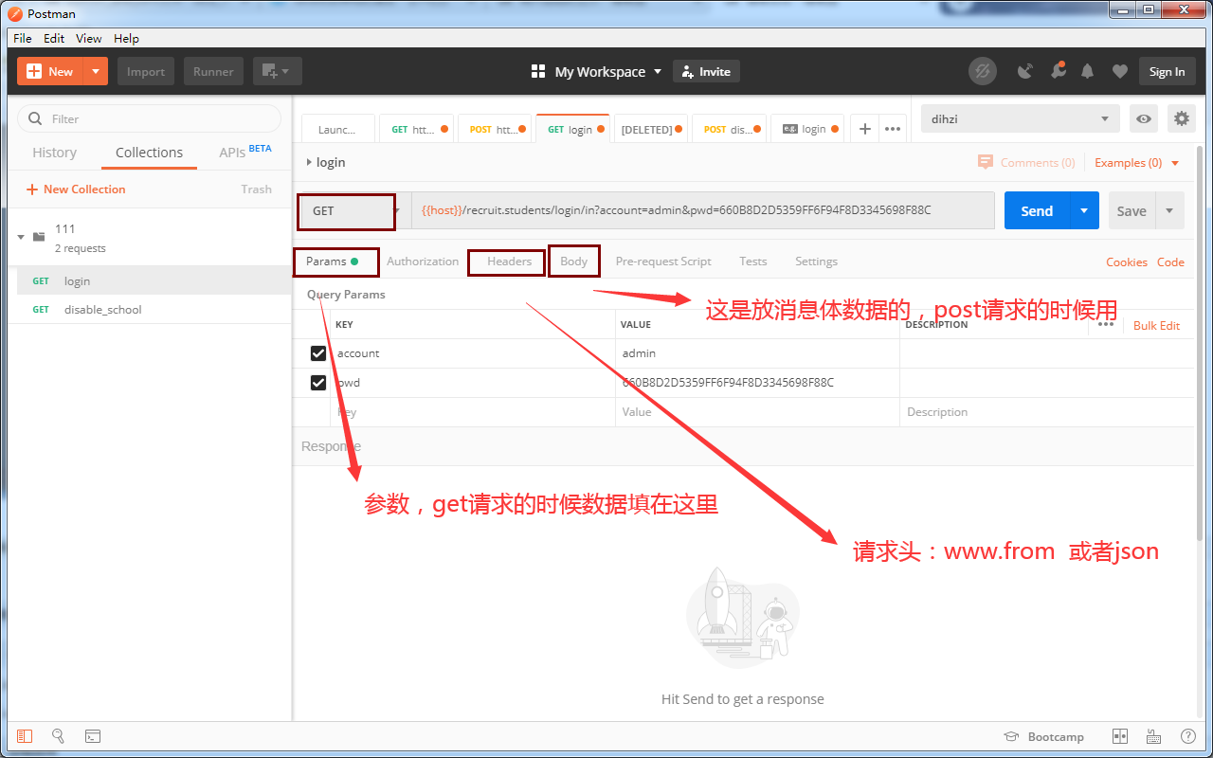1213x758 pixels.
Task: Switch to the login example tab
Action: 806,129
